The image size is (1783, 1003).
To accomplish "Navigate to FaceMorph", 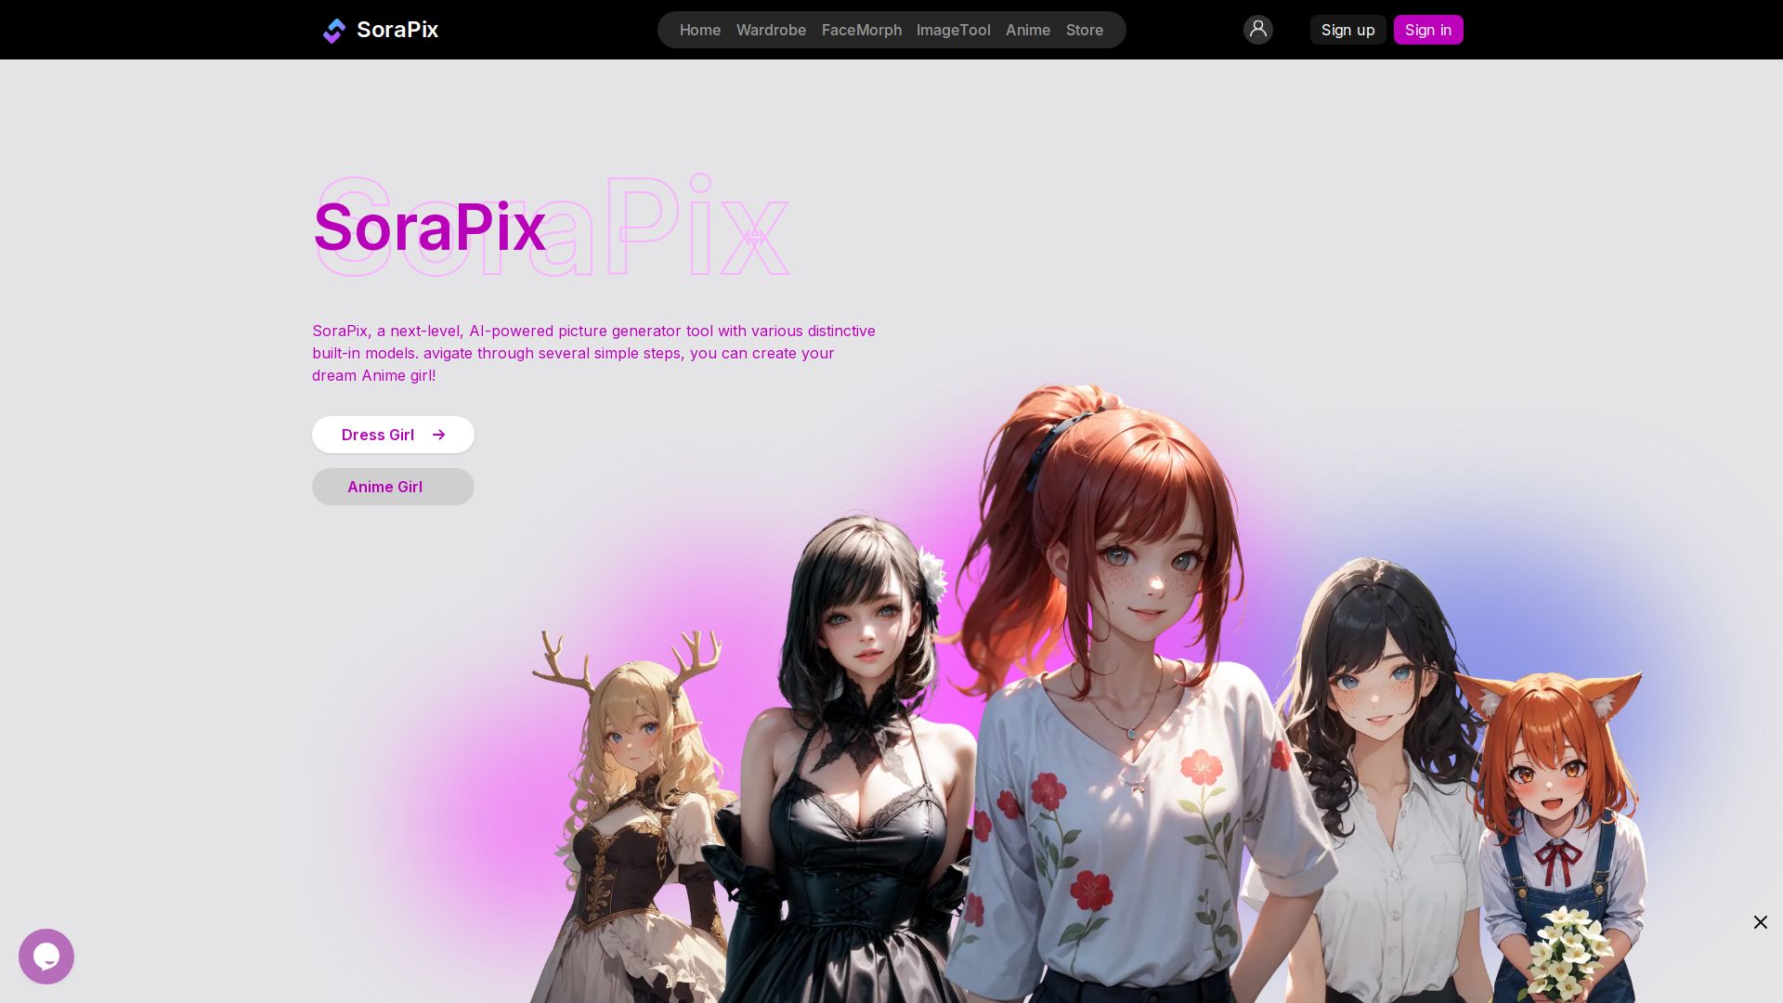I will (861, 30).
